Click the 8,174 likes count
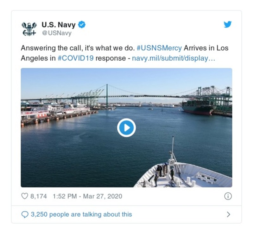253x235 pixels. 39,196
